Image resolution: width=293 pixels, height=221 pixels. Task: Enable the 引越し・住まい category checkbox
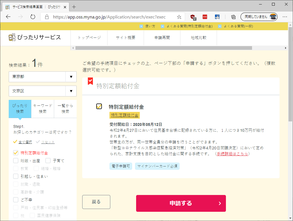click(x=16, y=176)
